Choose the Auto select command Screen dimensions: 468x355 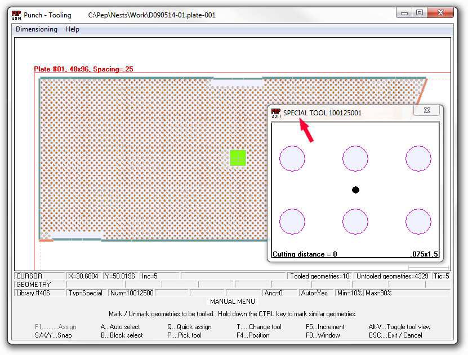pyautogui.click(x=121, y=327)
